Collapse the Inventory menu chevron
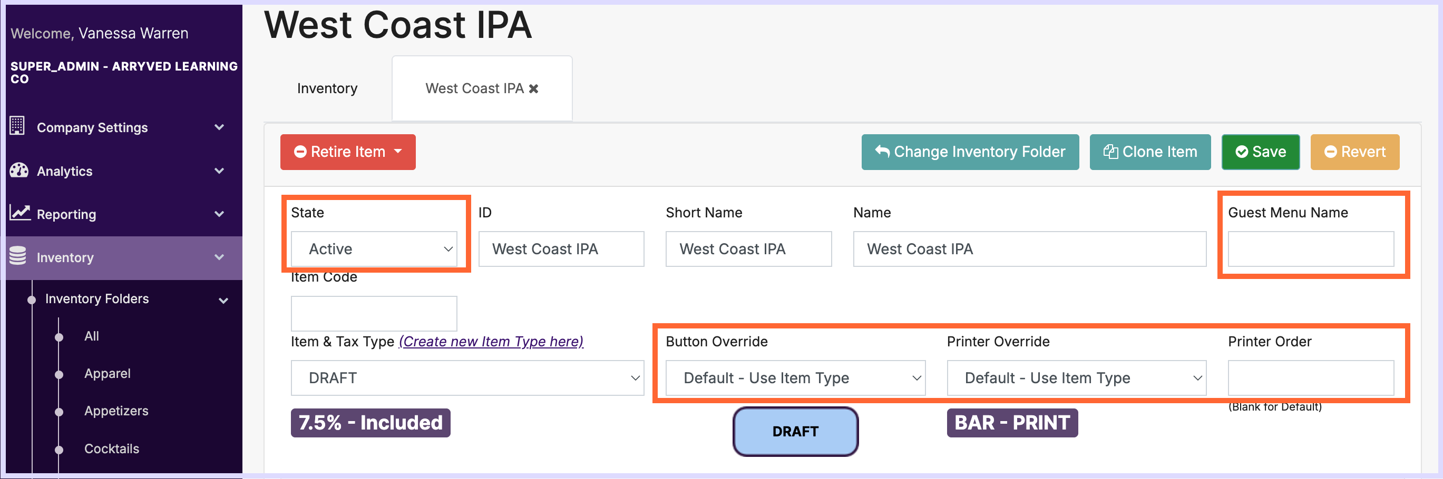 [219, 257]
